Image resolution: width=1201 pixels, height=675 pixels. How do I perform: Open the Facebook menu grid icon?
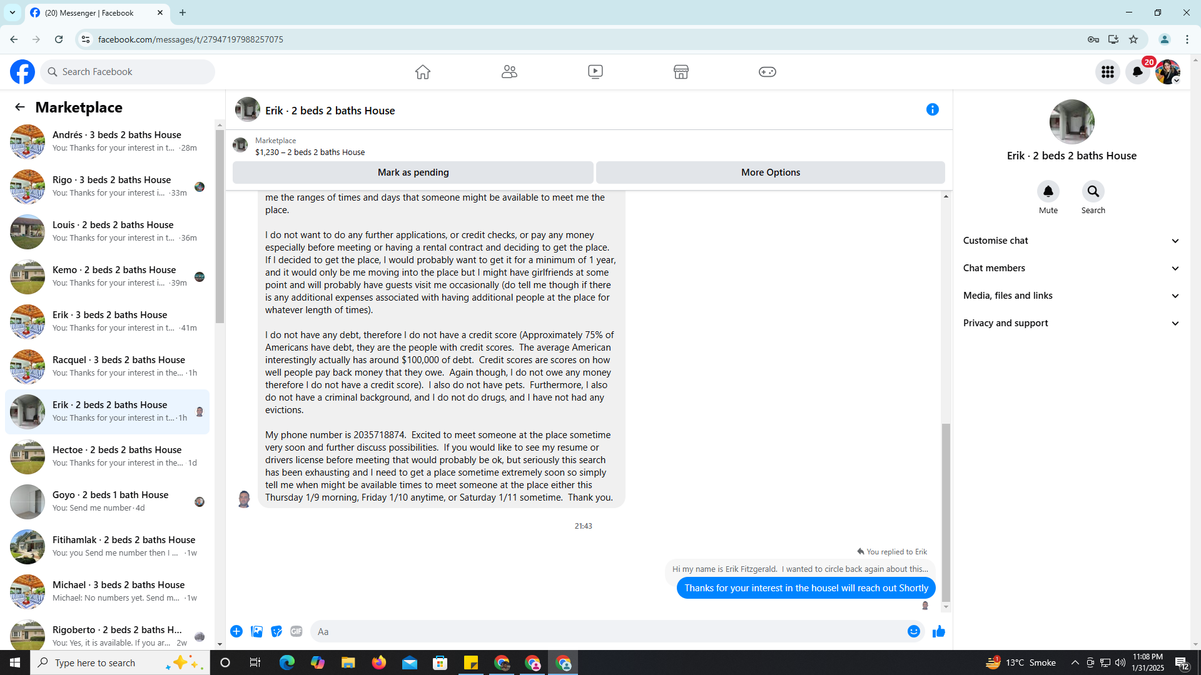tap(1108, 72)
